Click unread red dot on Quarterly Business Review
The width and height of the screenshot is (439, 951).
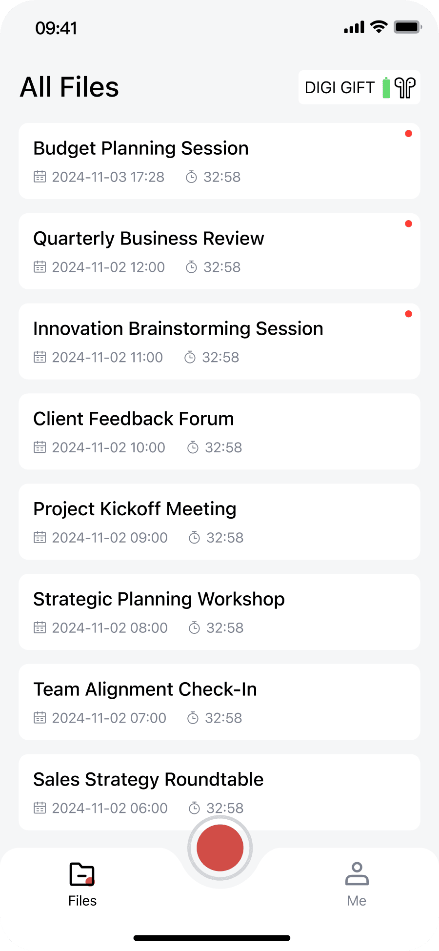[409, 224]
